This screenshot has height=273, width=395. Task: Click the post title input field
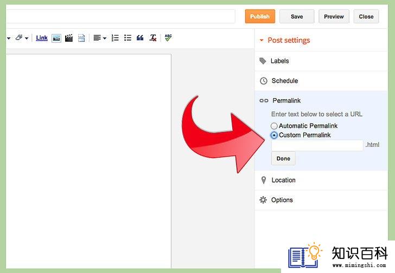point(120,17)
